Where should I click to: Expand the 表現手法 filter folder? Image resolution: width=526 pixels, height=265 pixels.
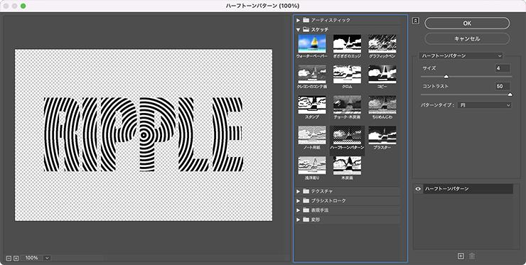298,210
